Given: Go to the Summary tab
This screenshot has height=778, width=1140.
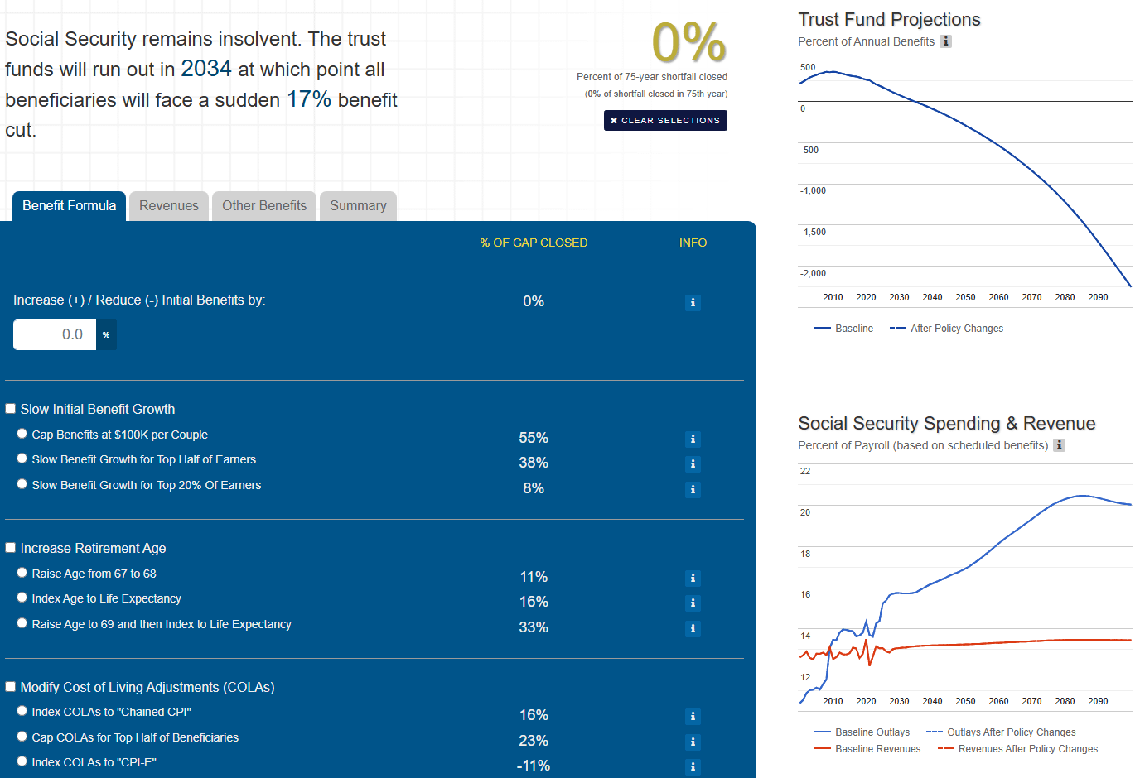Looking at the screenshot, I should click(x=358, y=206).
